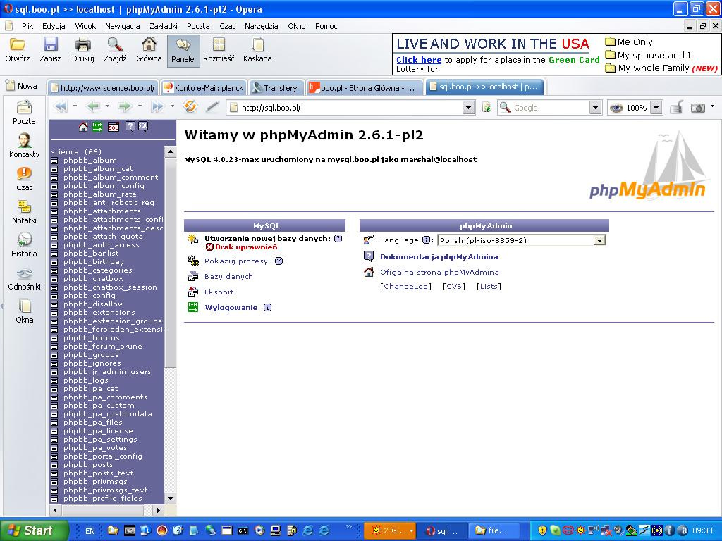Open the Rewind button dropdown arrow
This screenshot has height=541, width=722.
point(75,107)
